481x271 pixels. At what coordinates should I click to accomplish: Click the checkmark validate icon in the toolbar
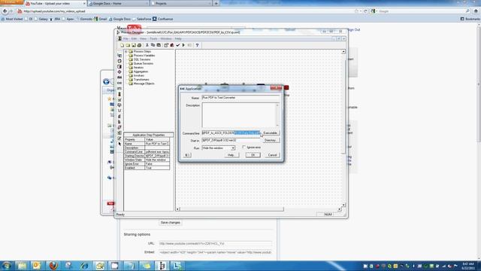[x=177, y=45]
